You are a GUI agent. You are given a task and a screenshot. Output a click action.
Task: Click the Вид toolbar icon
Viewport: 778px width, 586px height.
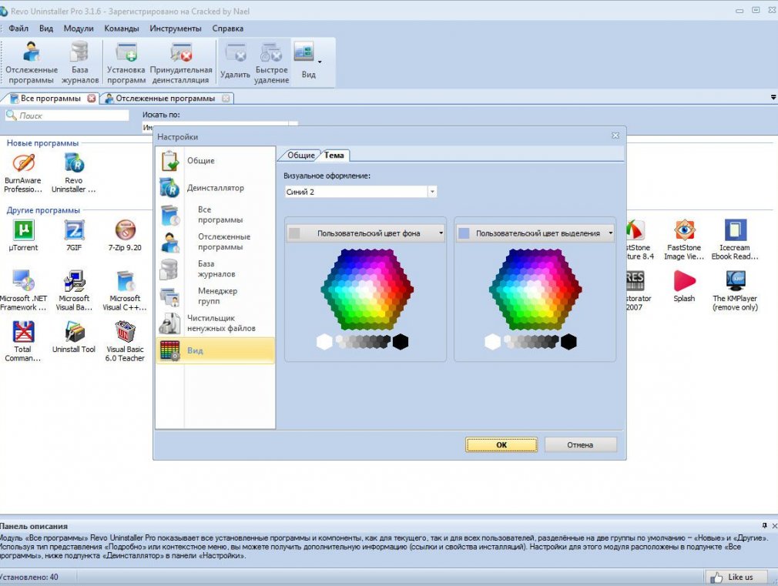pos(304,62)
